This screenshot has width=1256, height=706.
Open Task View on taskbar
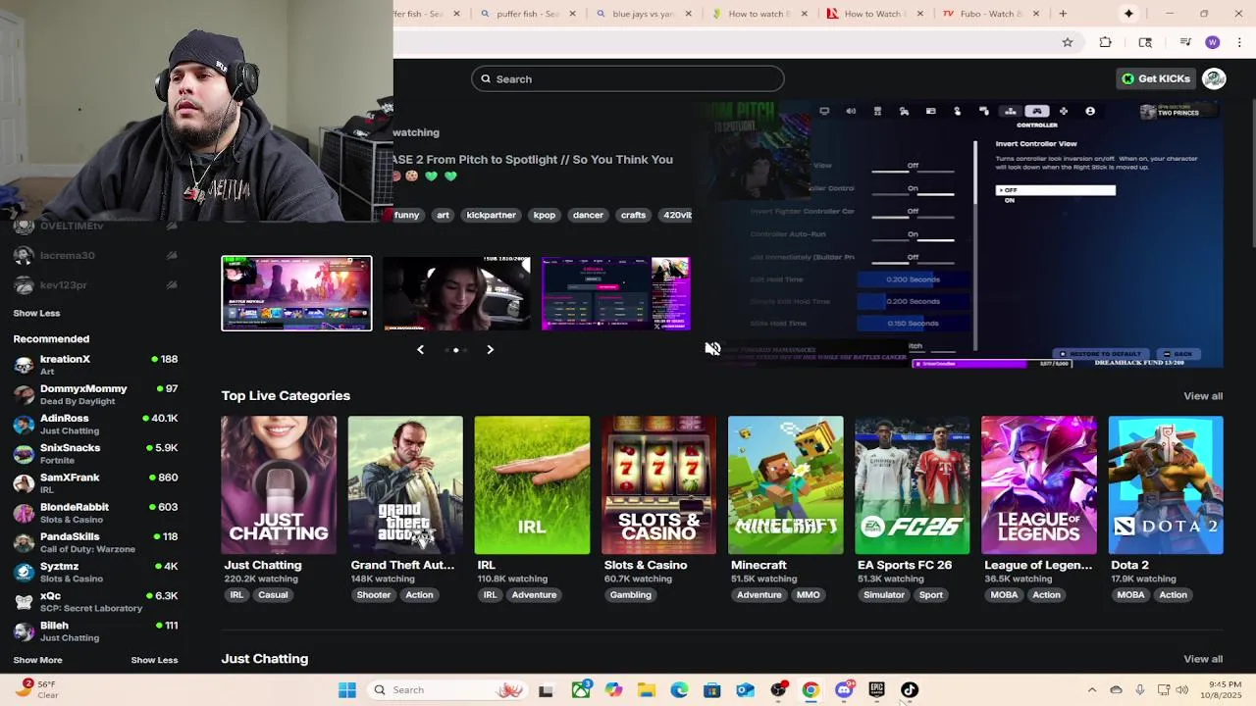[546, 690]
